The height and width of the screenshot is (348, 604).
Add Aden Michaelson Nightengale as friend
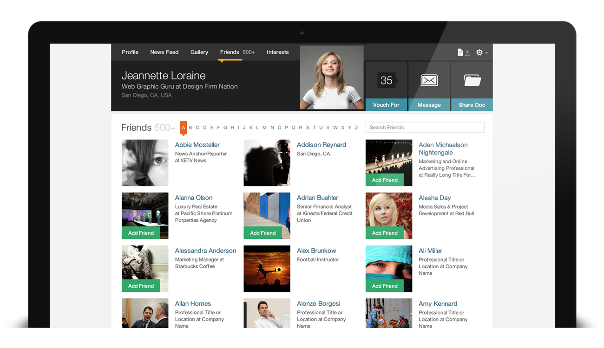(x=385, y=180)
